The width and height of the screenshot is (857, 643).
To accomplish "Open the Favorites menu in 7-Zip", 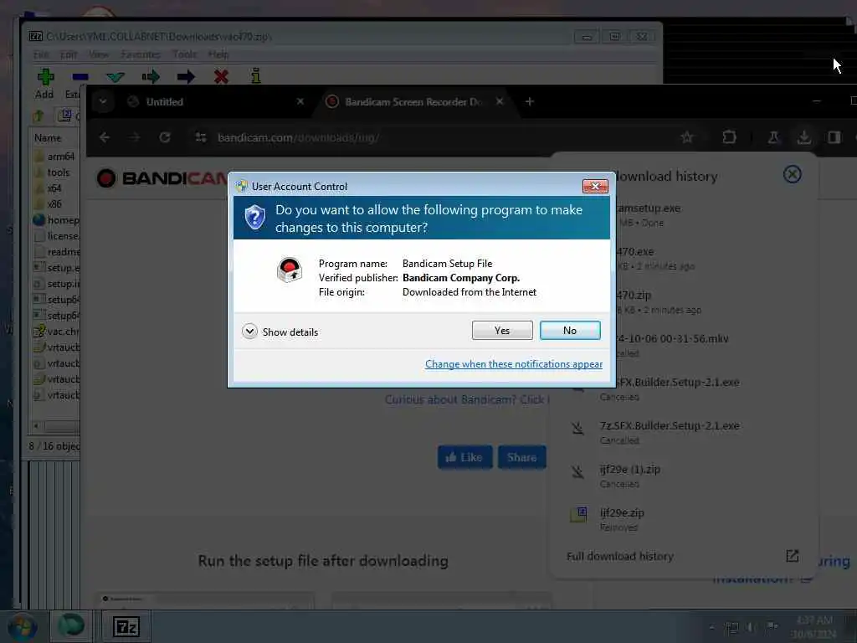I will coord(141,54).
